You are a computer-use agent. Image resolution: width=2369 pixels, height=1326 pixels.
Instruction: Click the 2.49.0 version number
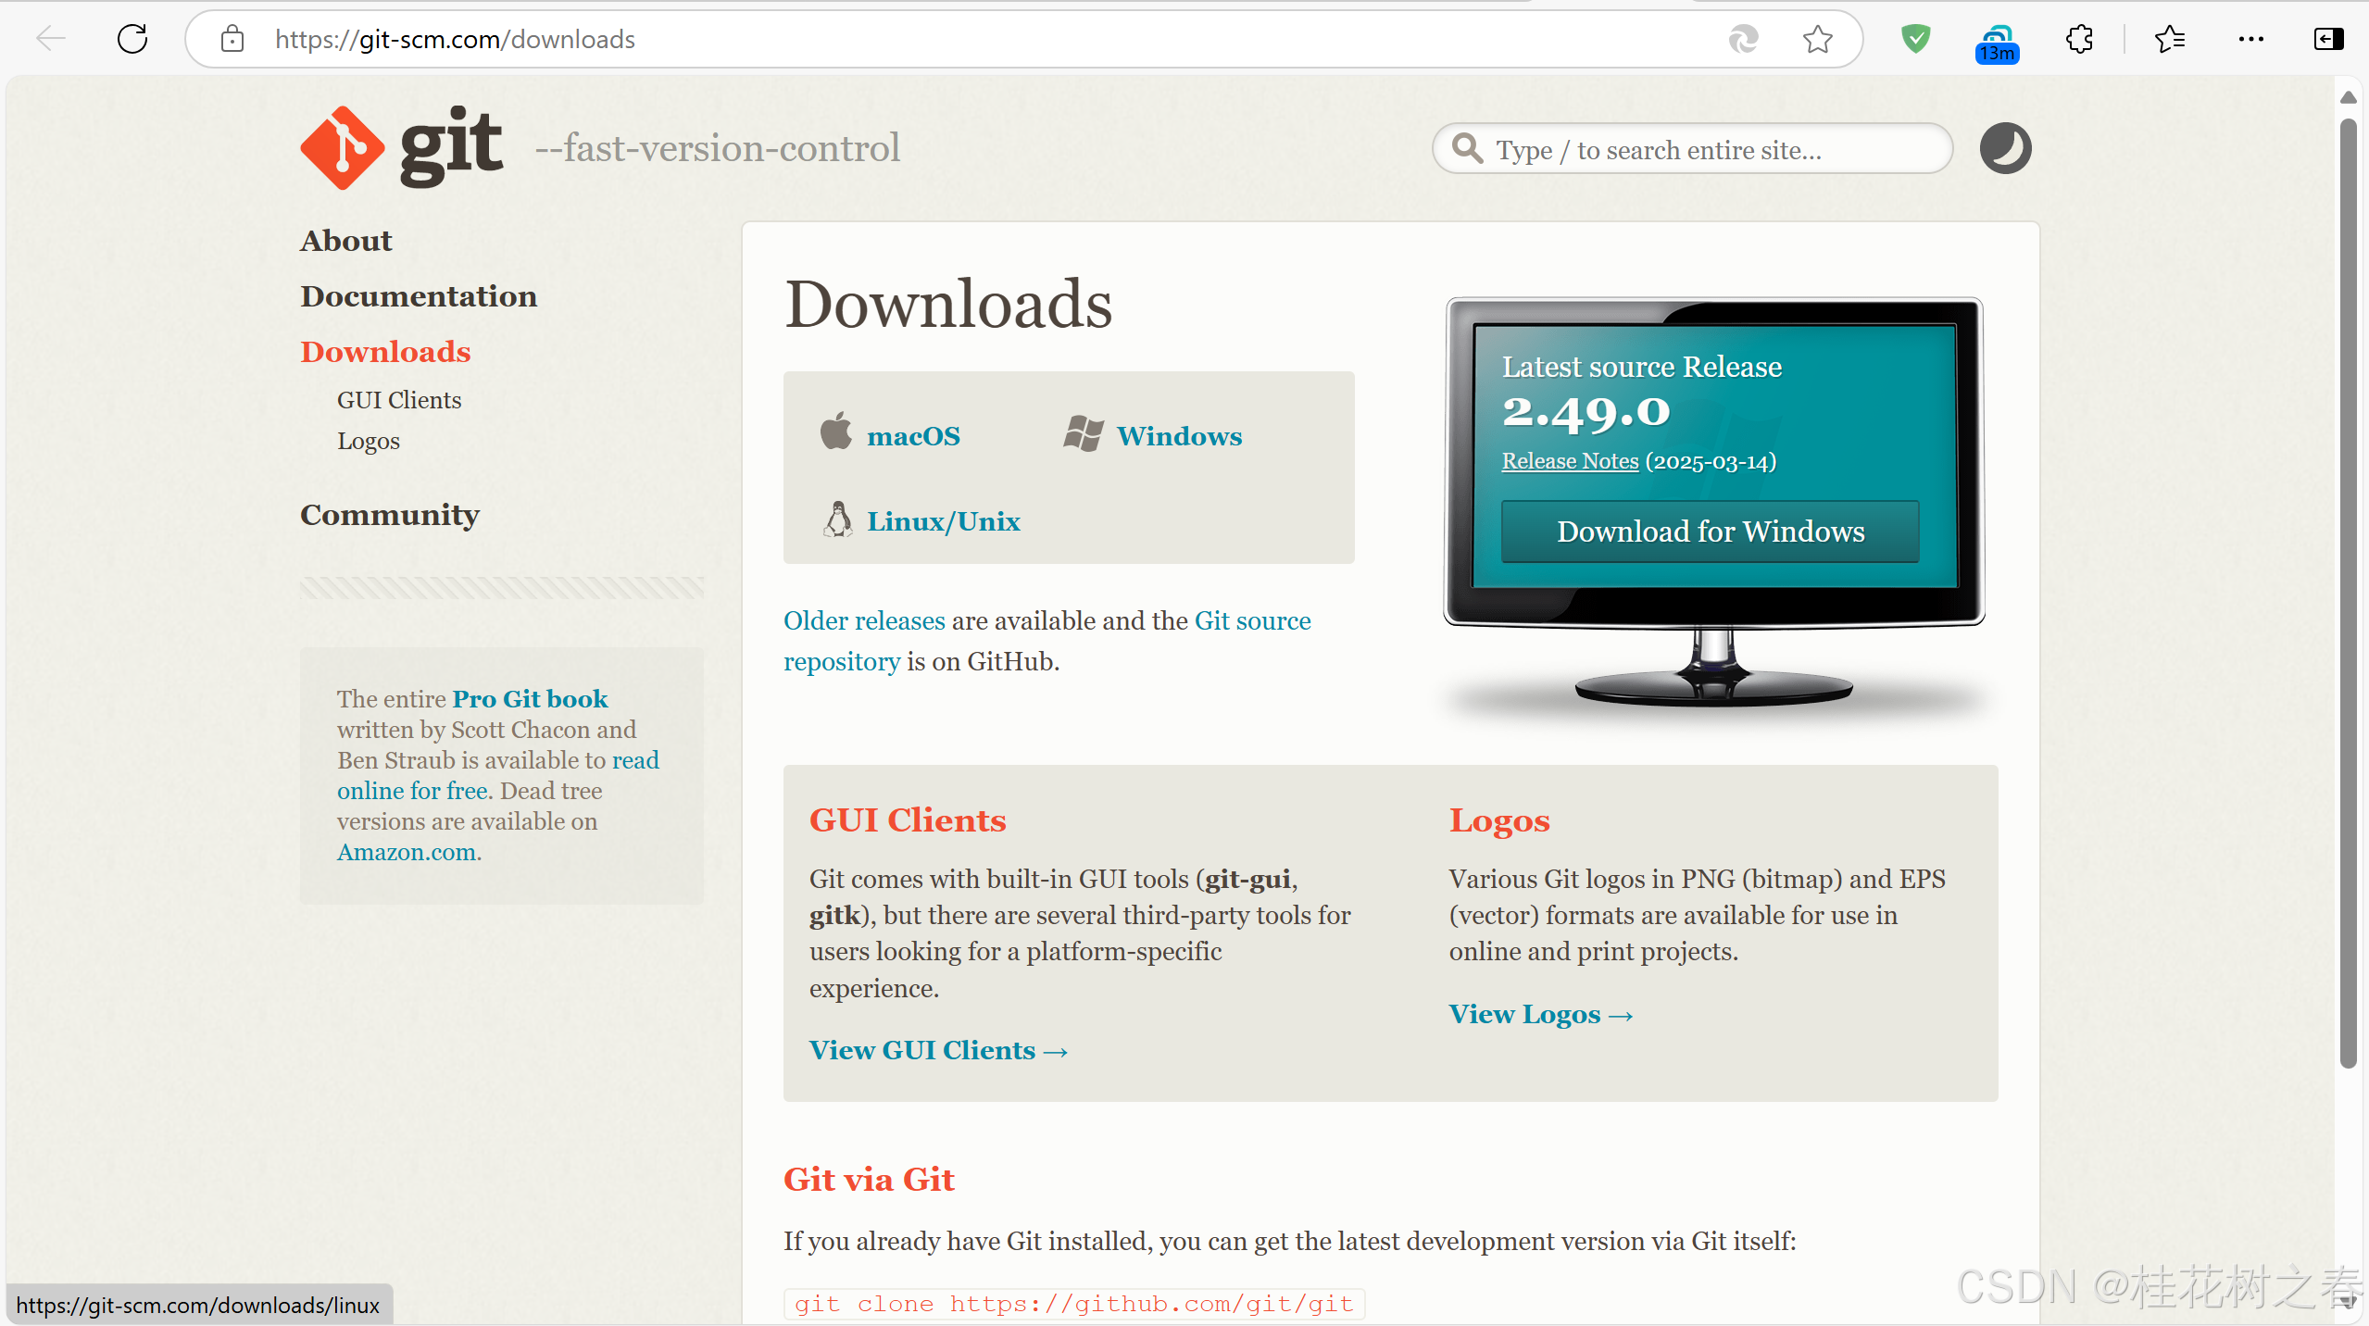pyautogui.click(x=1586, y=412)
